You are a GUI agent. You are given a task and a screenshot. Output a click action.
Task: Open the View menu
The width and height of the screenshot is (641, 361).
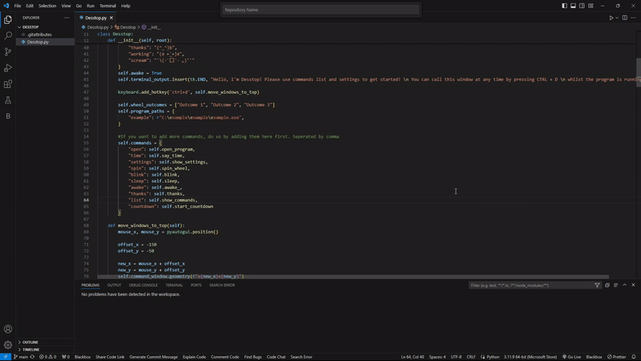pos(66,6)
